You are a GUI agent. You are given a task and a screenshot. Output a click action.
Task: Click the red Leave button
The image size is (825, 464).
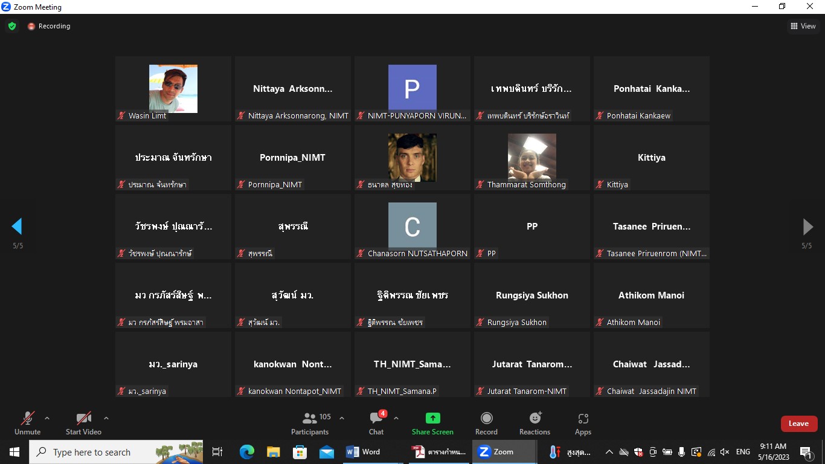[x=798, y=424]
